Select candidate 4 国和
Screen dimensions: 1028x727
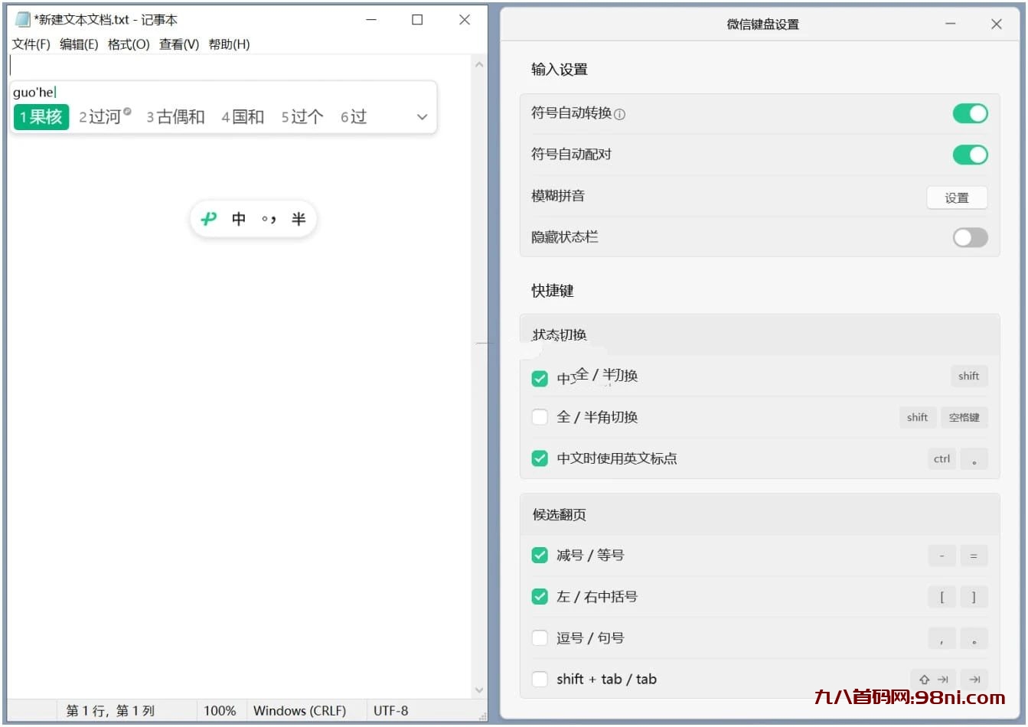click(x=243, y=117)
